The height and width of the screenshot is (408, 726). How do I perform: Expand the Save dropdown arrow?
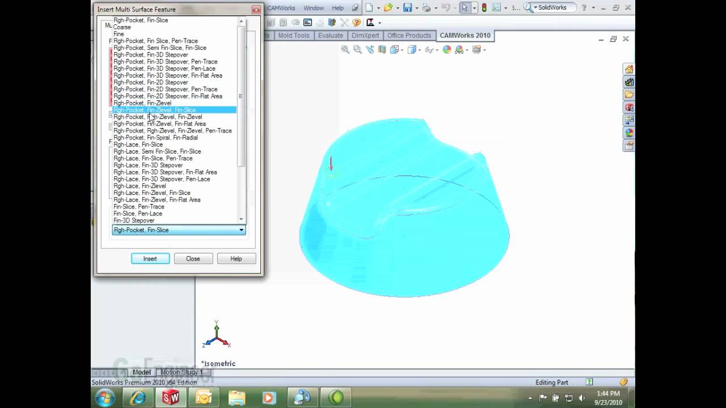click(416, 8)
